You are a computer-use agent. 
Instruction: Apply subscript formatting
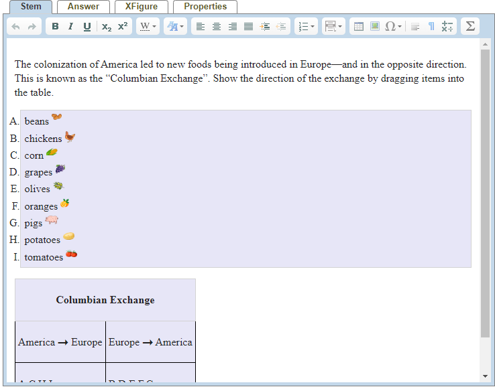pyautogui.click(x=107, y=27)
